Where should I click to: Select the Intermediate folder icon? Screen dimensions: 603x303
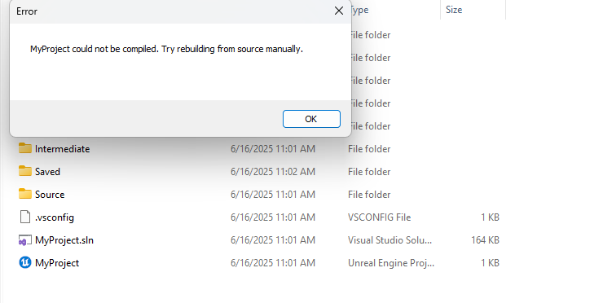coord(25,148)
